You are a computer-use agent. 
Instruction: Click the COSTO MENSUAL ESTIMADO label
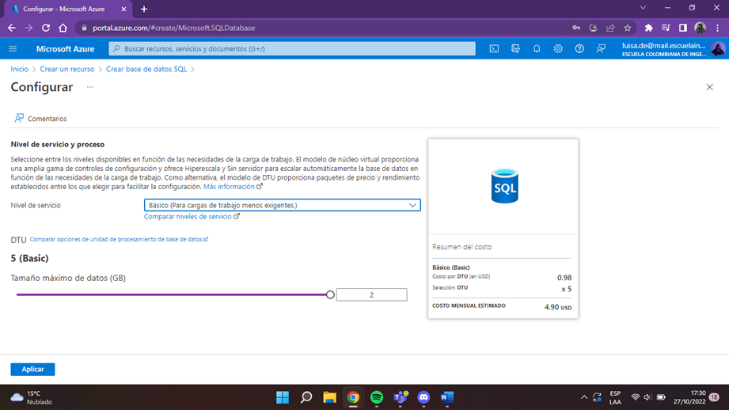pyautogui.click(x=469, y=306)
